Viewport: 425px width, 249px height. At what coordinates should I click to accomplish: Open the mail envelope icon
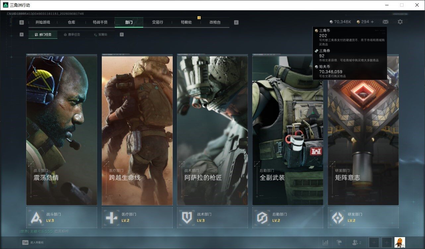pos(386,22)
